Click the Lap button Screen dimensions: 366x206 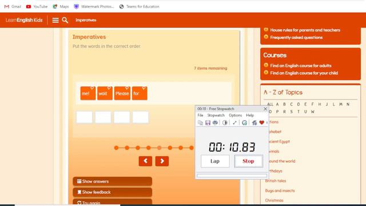(215, 161)
